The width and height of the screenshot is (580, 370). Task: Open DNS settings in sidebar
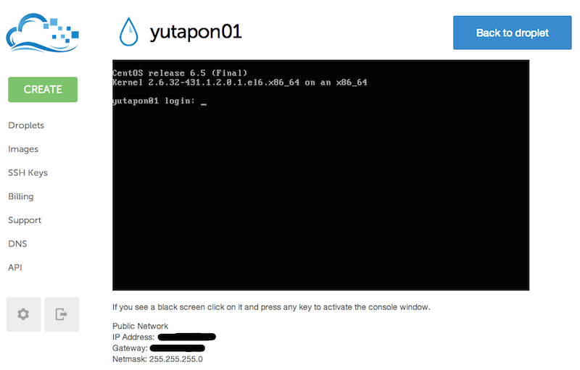[17, 244]
